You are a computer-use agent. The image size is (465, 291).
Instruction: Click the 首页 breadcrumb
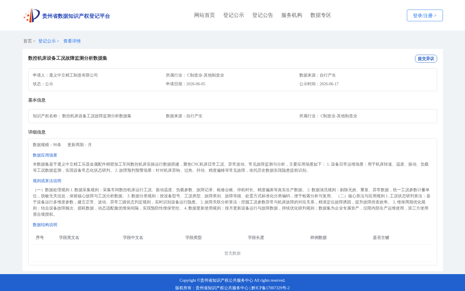[x=28, y=41]
